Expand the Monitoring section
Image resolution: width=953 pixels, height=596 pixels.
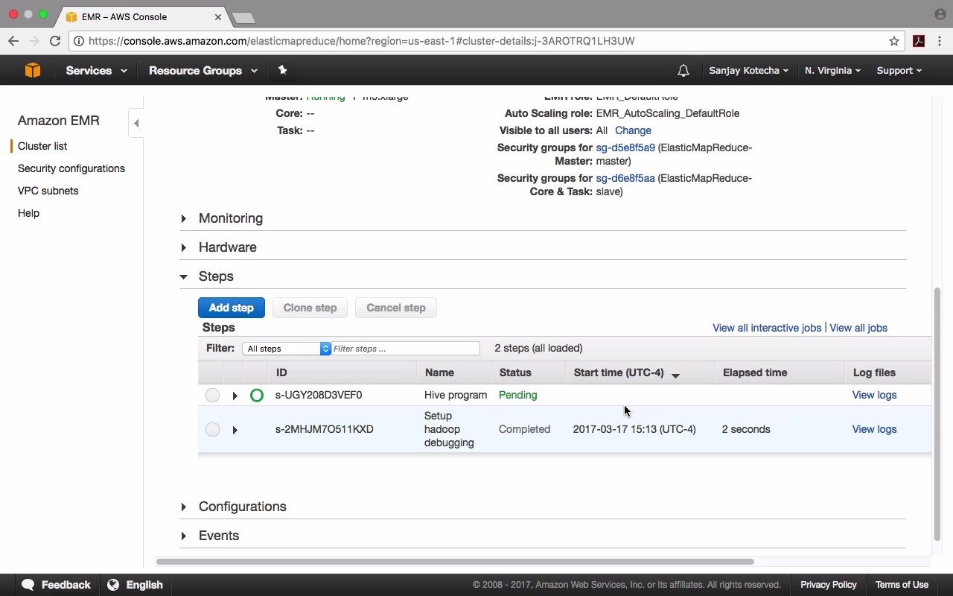coord(183,218)
